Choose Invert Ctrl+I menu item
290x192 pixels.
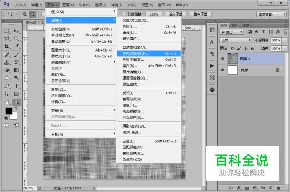[x=149, y=93]
